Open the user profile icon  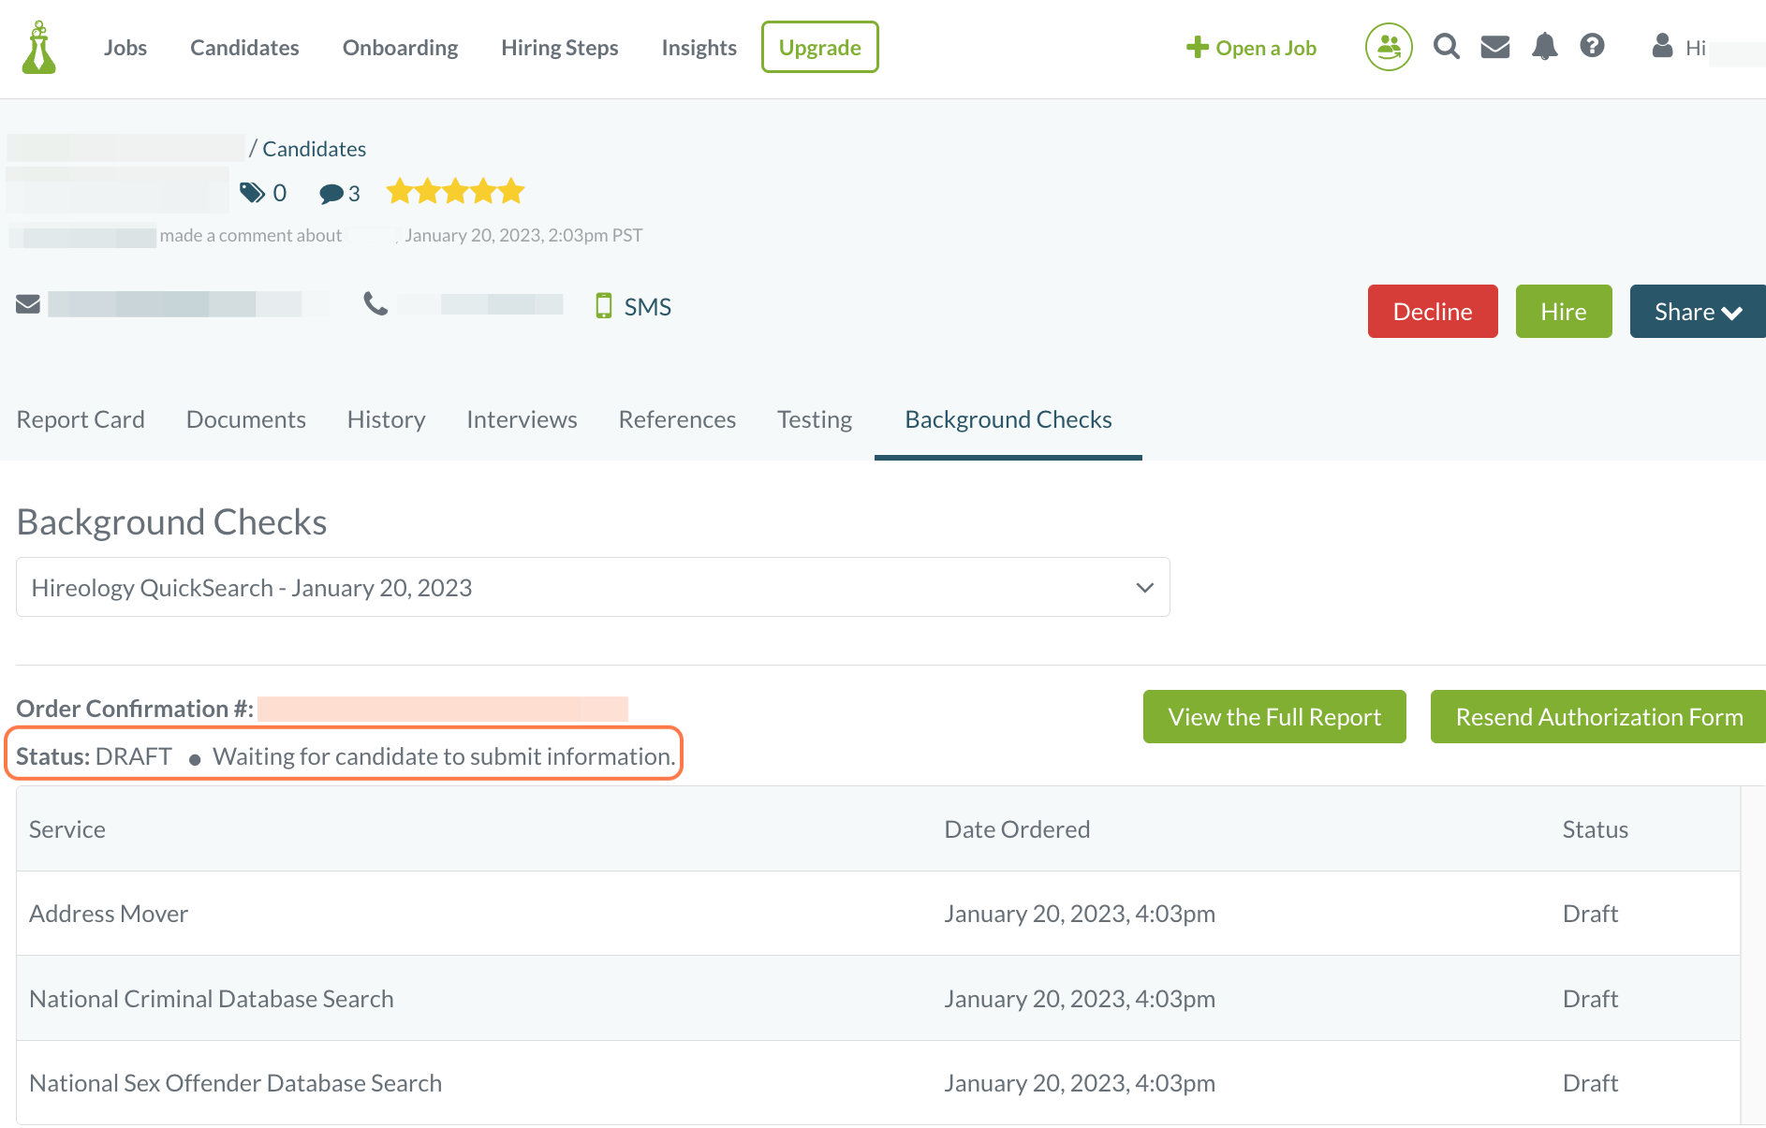[x=1662, y=45]
